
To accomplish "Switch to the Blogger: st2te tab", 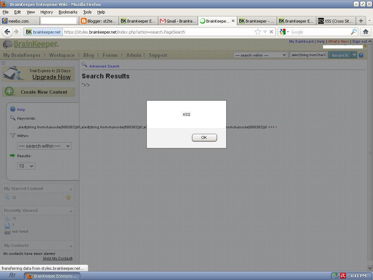I will [x=99, y=21].
